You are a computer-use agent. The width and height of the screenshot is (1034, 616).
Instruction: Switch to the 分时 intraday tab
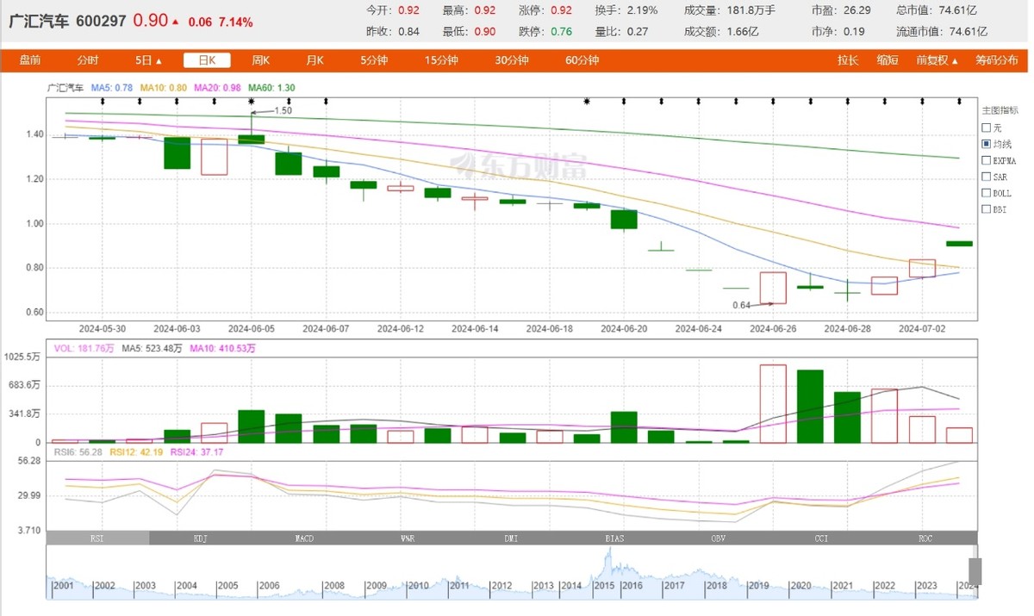click(88, 60)
